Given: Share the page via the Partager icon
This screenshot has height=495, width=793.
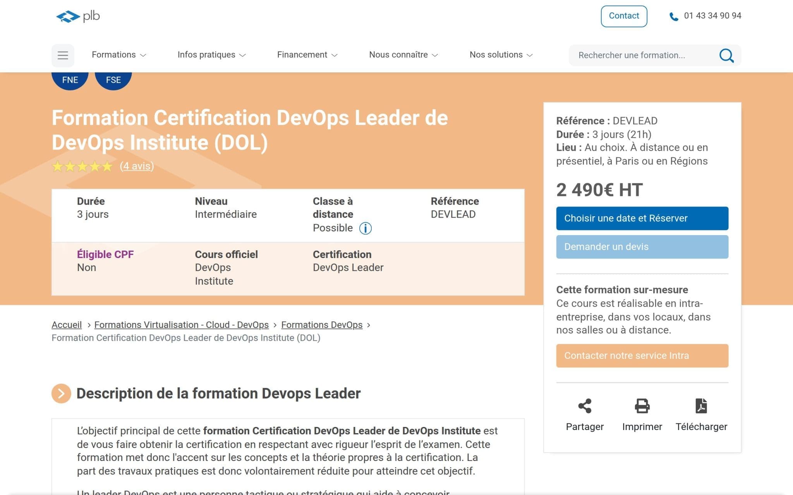Looking at the screenshot, I should point(585,406).
